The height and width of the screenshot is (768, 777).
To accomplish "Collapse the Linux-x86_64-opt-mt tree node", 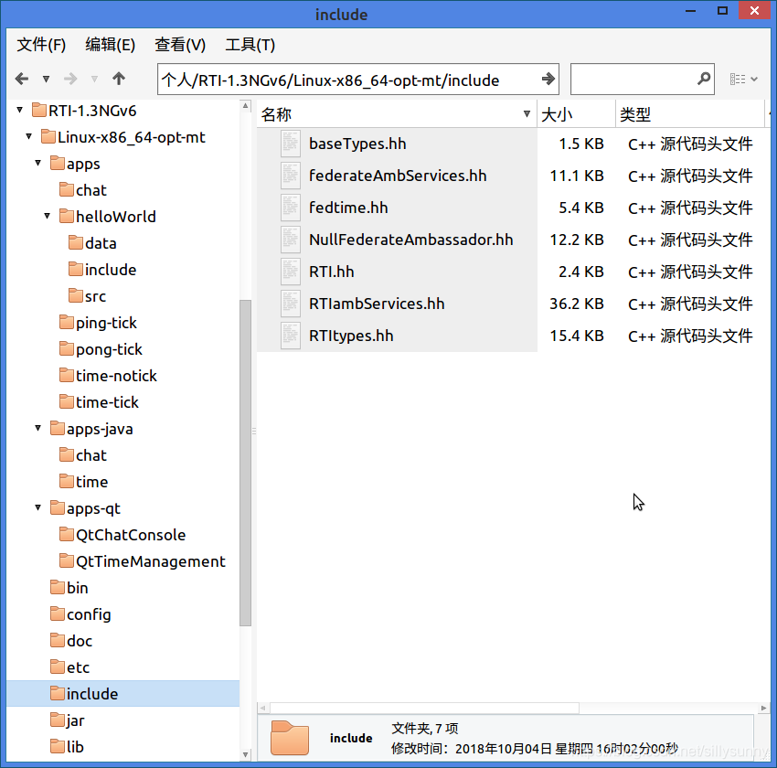I will point(28,136).
